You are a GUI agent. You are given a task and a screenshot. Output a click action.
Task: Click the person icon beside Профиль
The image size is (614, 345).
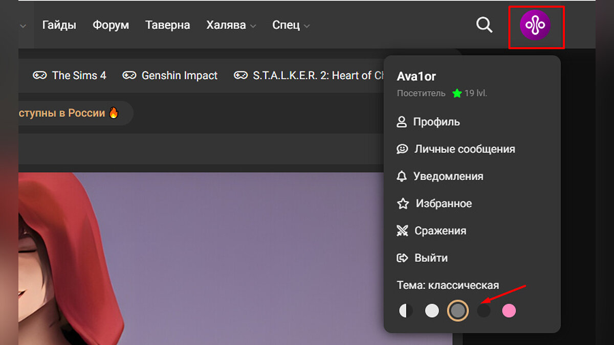coord(402,122)
